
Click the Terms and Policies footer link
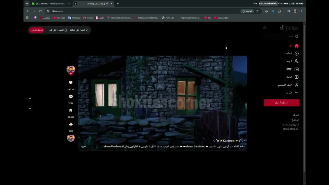[x=290, y=125]
